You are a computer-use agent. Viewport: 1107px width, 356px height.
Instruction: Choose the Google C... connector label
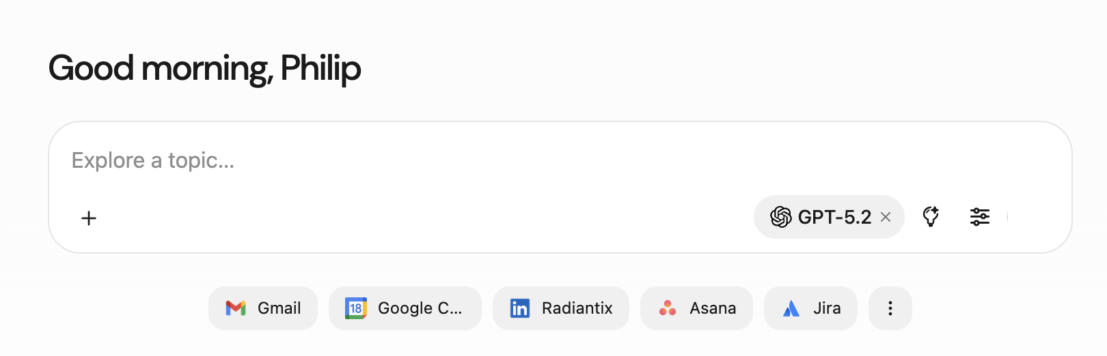(x=420, y=308)
